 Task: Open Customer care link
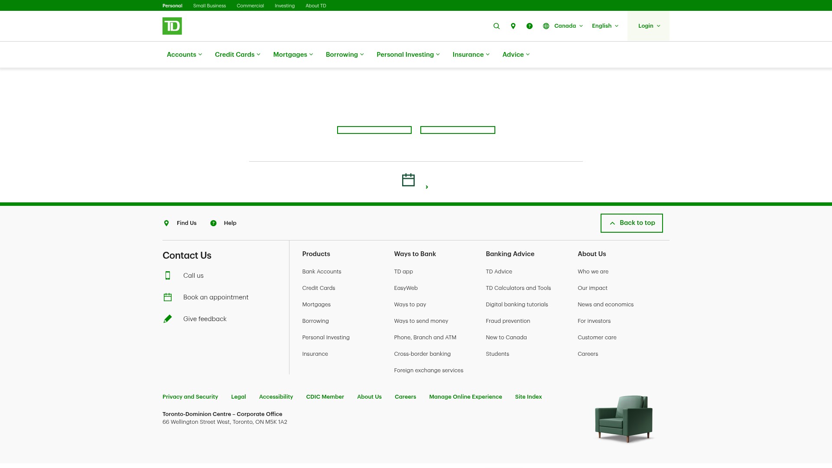[x=597, y=338]
